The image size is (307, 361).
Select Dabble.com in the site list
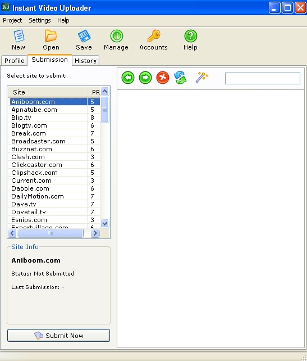pyautogui.click(x=54, y=188)
